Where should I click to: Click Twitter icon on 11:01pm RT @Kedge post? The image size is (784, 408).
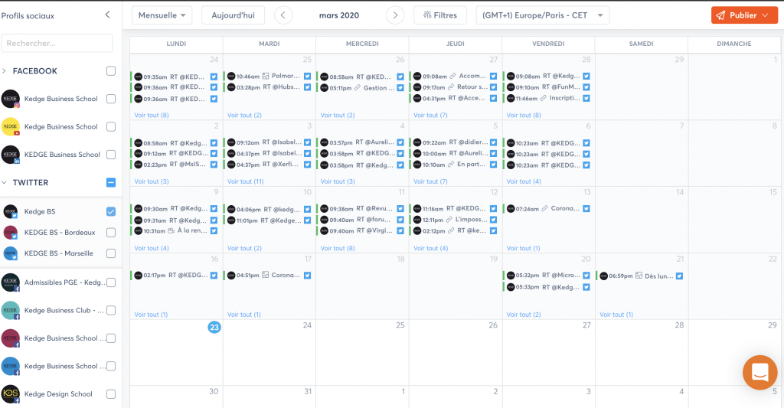pyautogui.click(x=308, y=220)
